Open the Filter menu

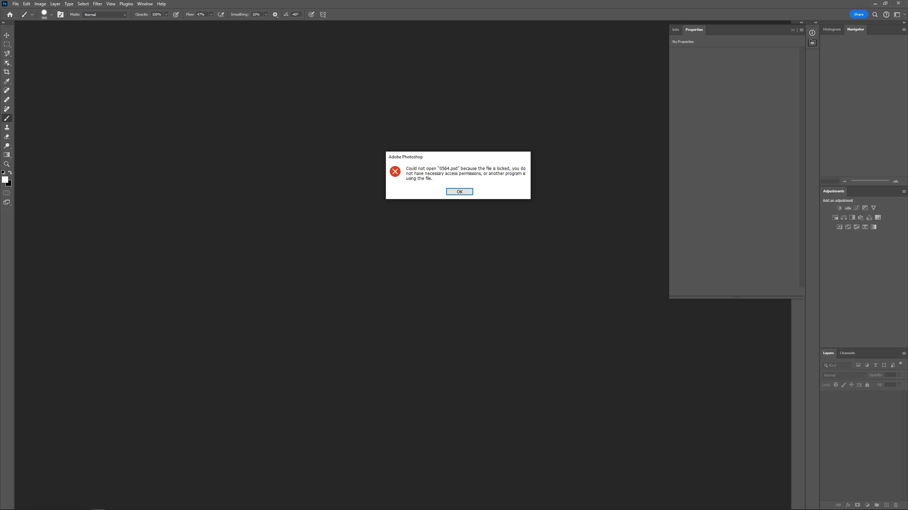point(97,4)
